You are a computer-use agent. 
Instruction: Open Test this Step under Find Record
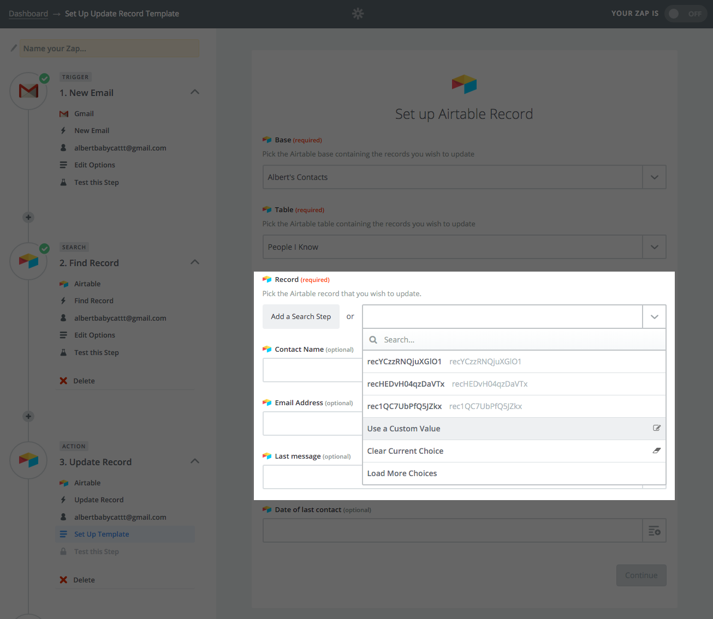click(x=97, y=352)
